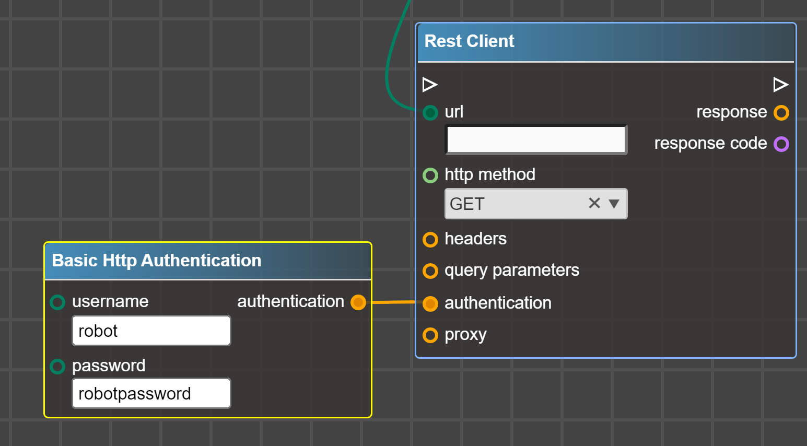Click the response output port
807x446 pixels.
781,112
